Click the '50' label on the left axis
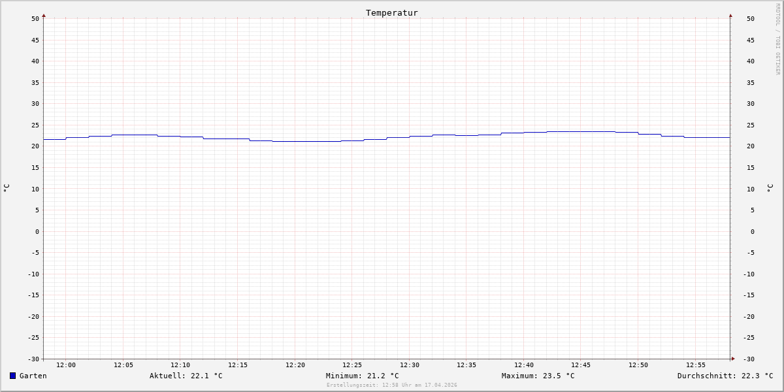784x392 pixels. click(x=35, y=18)
